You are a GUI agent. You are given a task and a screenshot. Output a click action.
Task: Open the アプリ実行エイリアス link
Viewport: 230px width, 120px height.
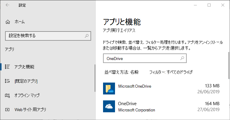119,30
